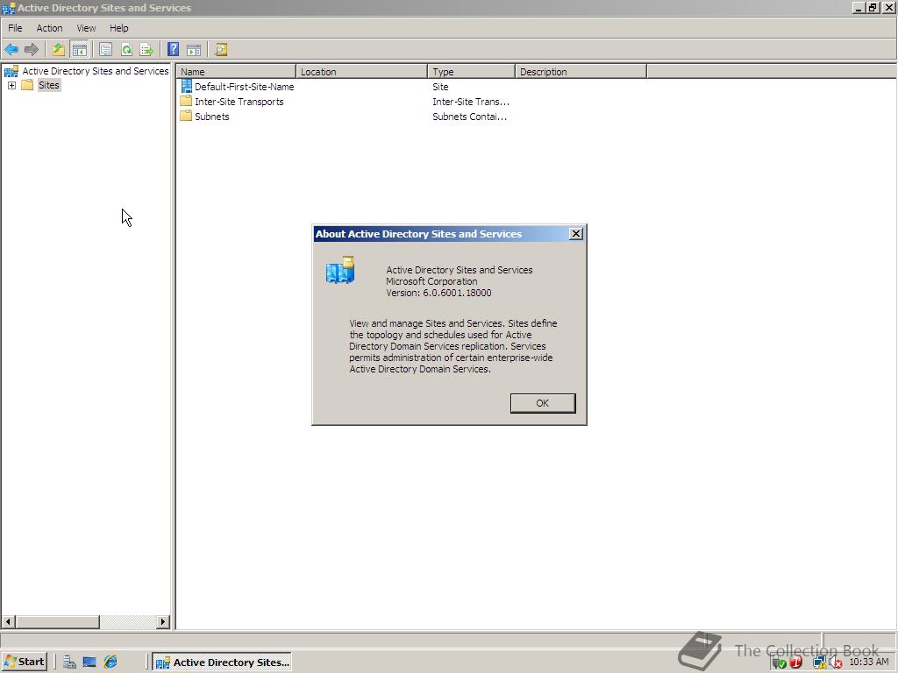Click the Back arrow in toolbar
Screen dimensions: 898x673
[x=11, y=50]
